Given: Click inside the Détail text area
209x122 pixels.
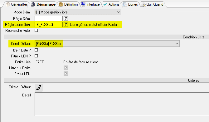Looking at the screenshot, I should tap(122, 104).
